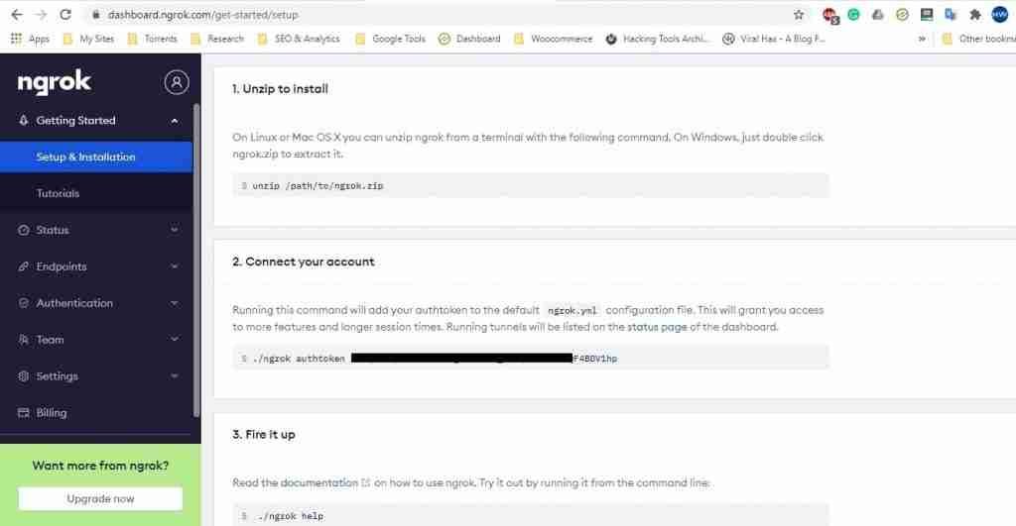Screen dimensions: 1016x526
Task: Open the Torrents bookmark folder
Action: [152, 39]
